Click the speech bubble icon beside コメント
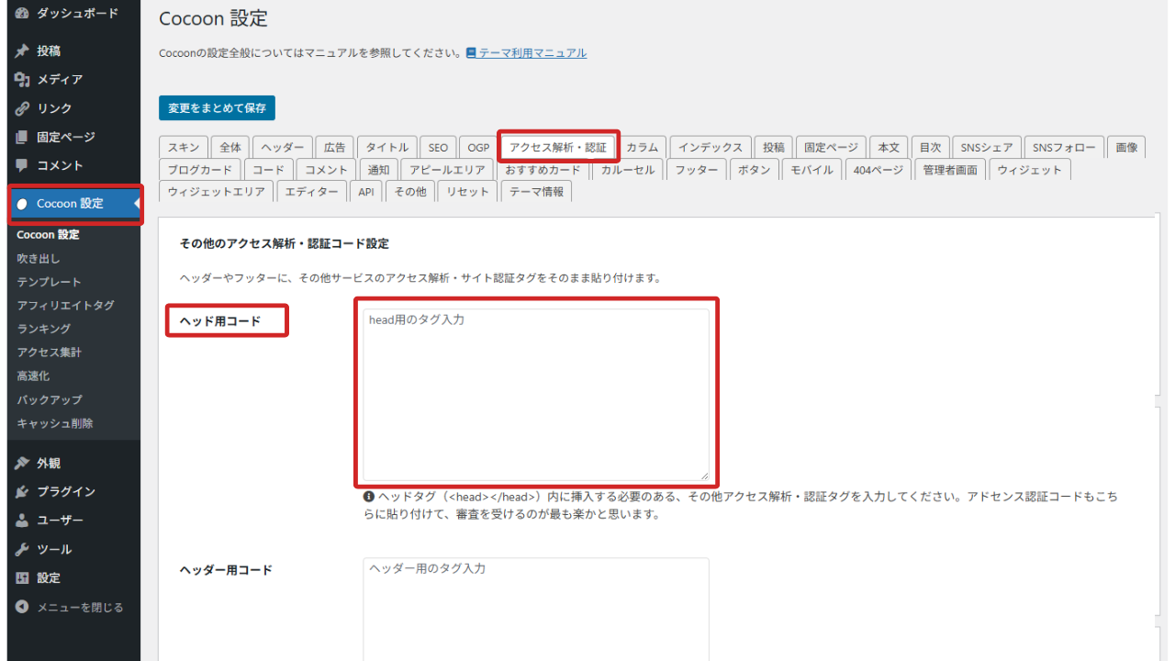The image size is (1175, 661). pos(23,166)
